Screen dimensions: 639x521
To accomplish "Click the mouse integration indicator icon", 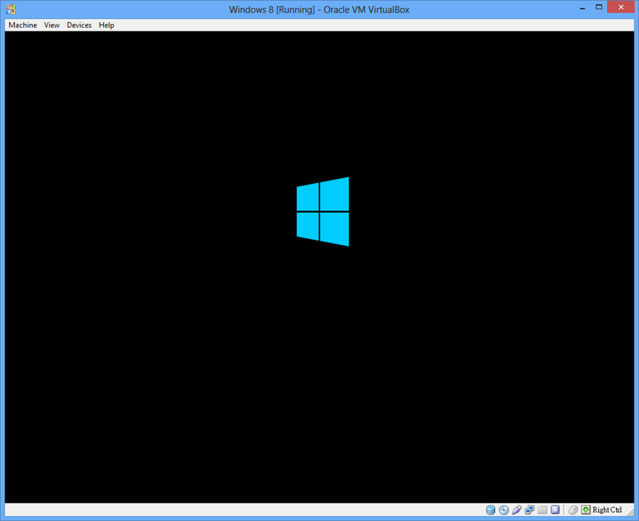I will coord(573,509).
